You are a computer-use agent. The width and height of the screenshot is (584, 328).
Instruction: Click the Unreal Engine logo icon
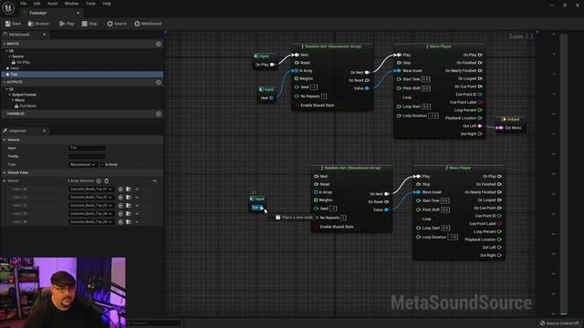[x=8, y=8]
